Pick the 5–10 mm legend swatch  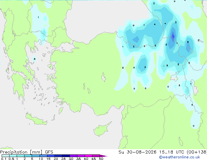click(36, 156)
